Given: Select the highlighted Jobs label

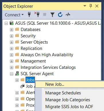Looking at the screenshot, I should click(30, 80).
